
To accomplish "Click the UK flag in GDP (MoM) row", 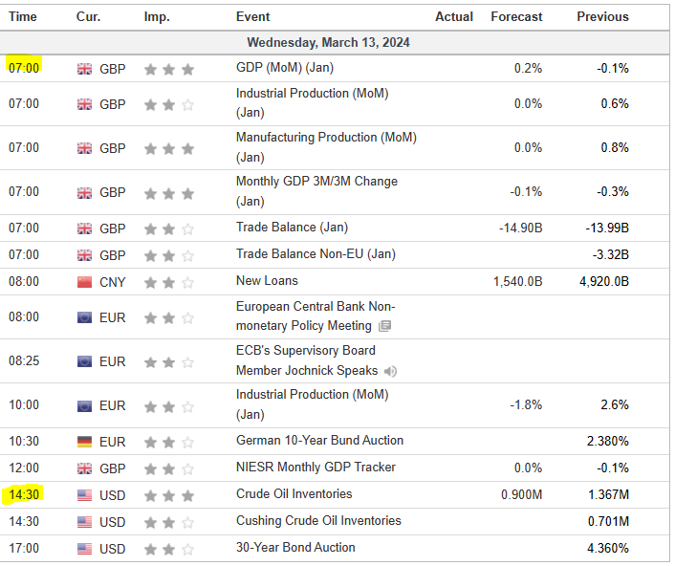I will click(84, 69).
